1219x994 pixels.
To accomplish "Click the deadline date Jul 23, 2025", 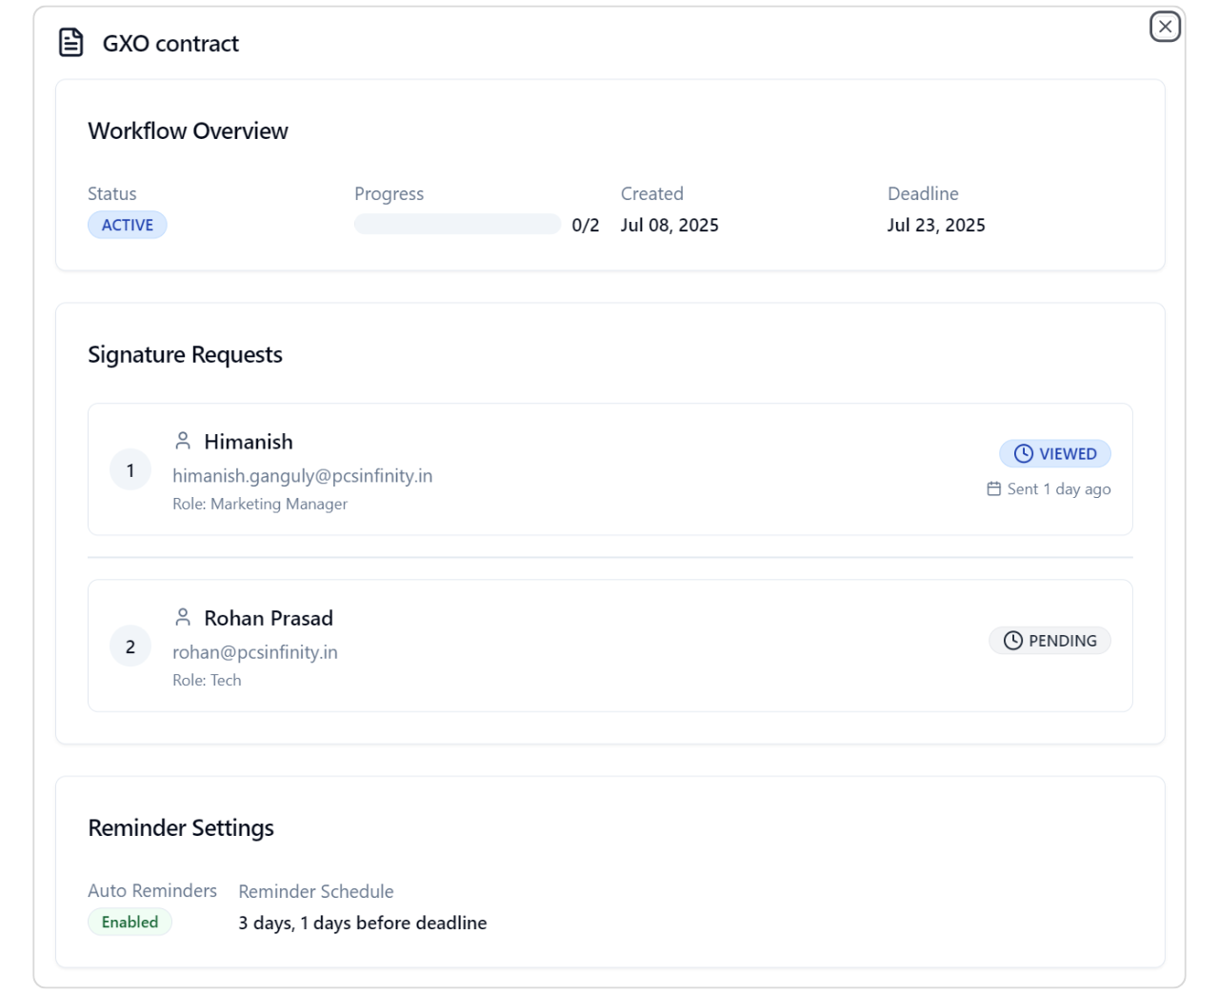I will [x=936, y=225].
